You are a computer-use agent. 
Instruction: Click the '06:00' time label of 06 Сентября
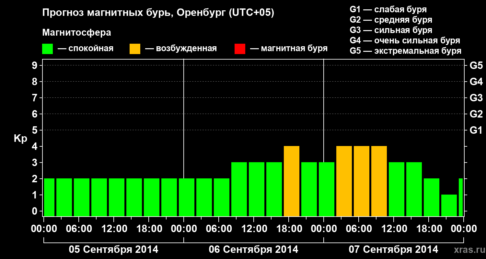pos(219,229)
